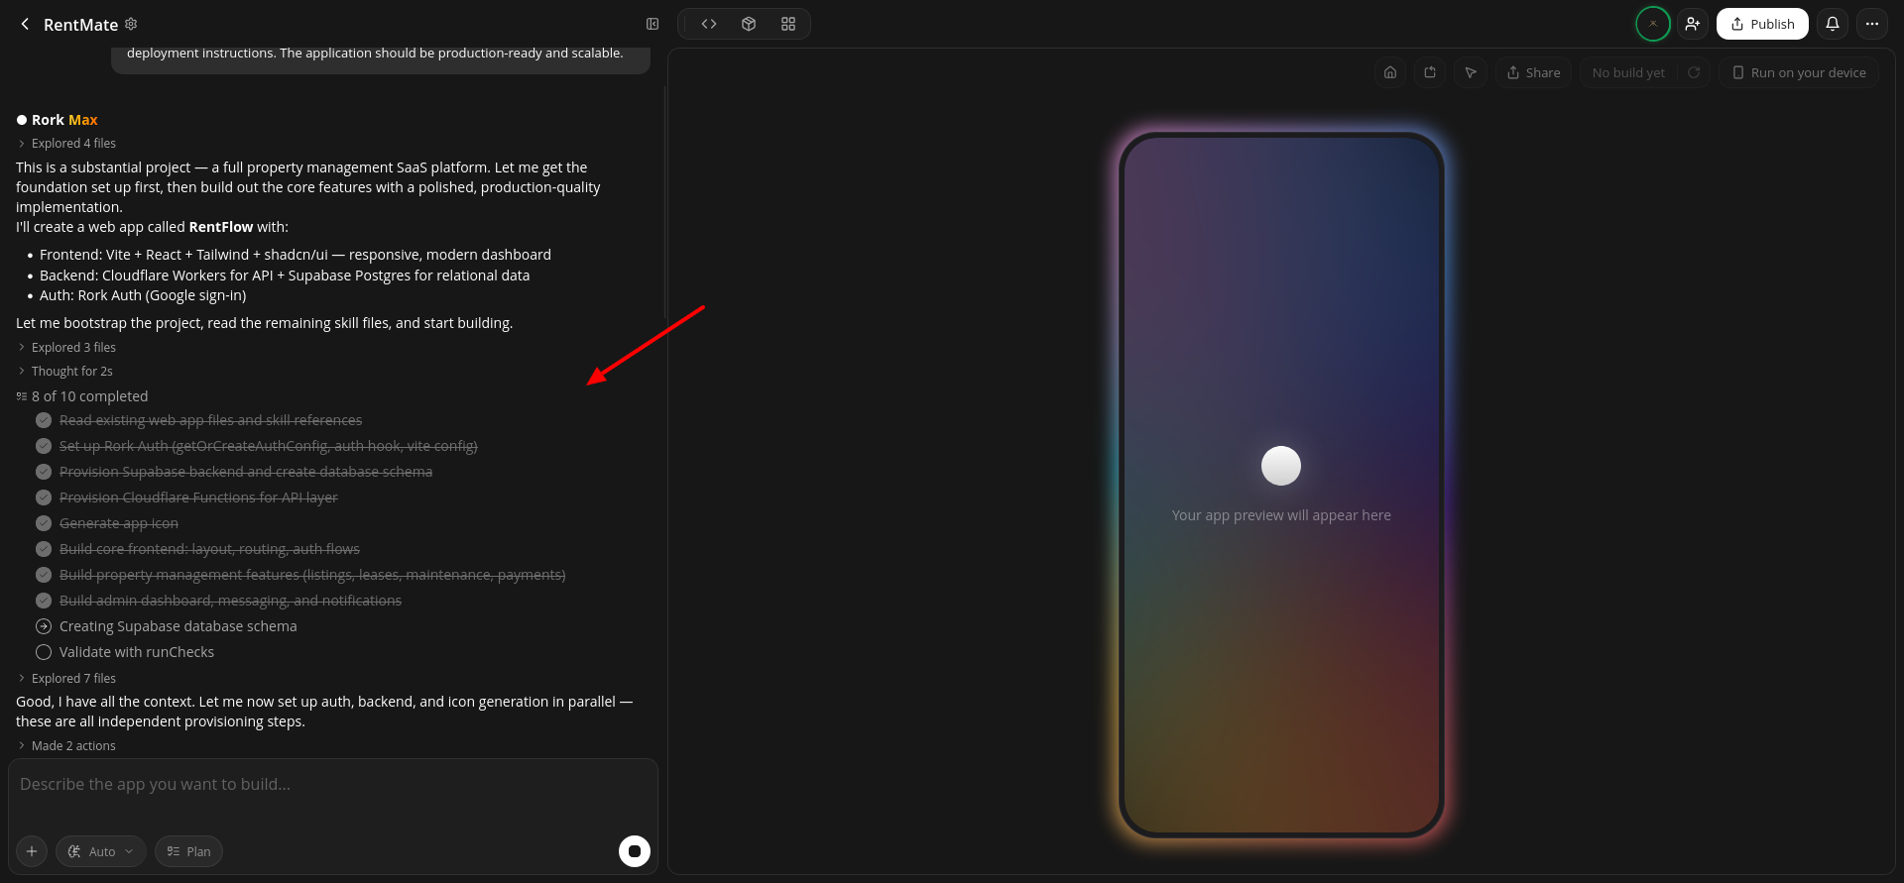Expand Made 2 actions
This screenshot has width=1904, height=883.
(x=66, y=746)
